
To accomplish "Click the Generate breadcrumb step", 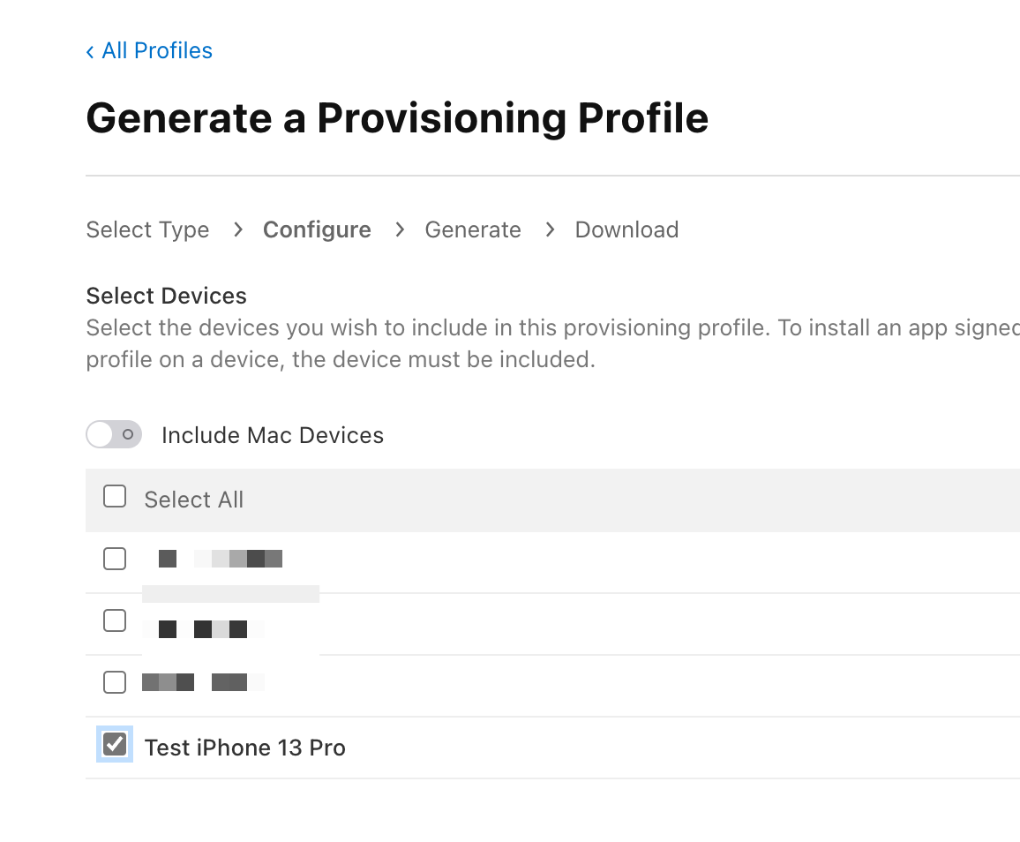I will click(x=473, y=230).
